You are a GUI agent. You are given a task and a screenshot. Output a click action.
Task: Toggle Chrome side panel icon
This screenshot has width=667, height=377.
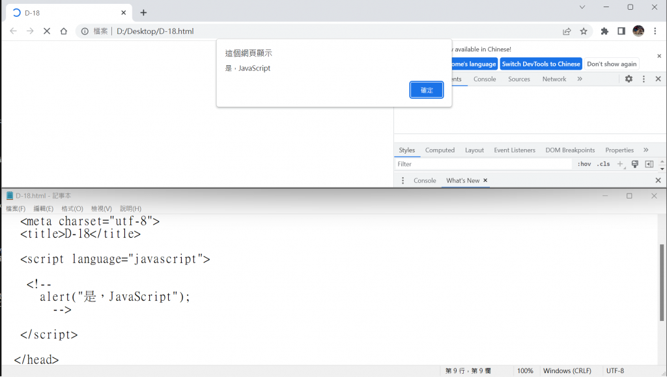[x=621, y=31]
